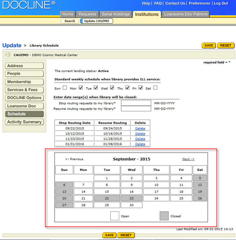This screenshot has height=240, width=236.
Task: Open the Activity Summary section
Action: (x=24, y=122)
